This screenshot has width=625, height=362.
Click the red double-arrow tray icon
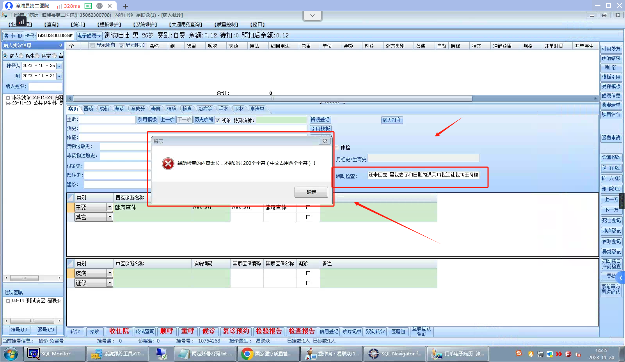click(x=559, y=354)
